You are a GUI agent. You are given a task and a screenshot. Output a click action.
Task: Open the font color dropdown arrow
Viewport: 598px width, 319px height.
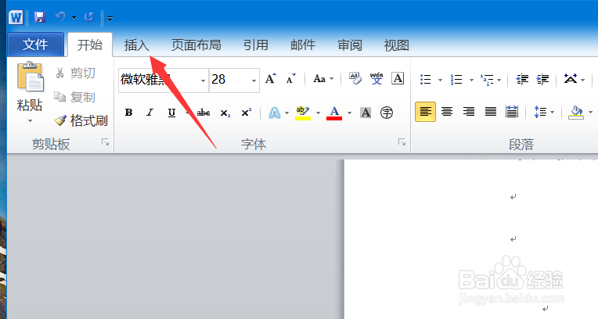tap(349, 113)
